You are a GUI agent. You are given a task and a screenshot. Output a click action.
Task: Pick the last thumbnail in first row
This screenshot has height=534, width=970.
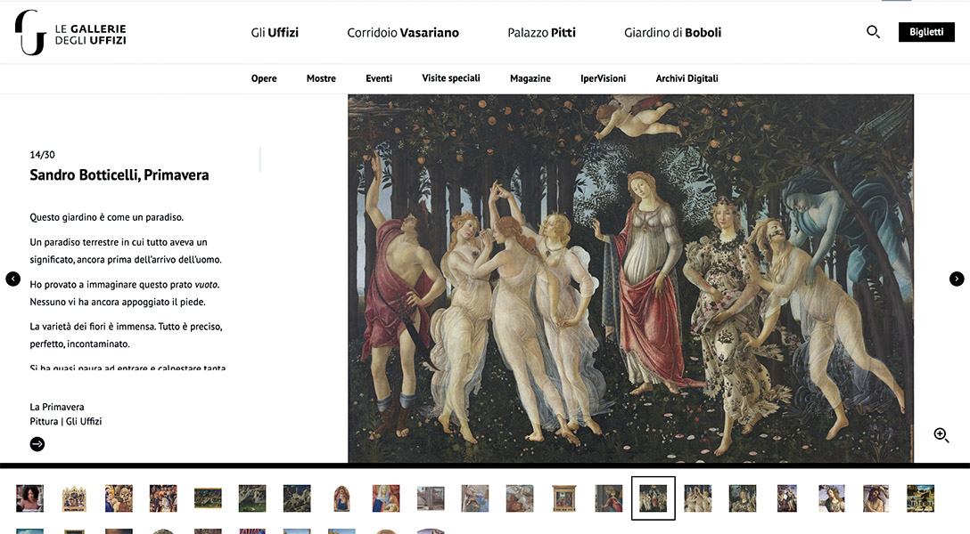coord(920,498)
